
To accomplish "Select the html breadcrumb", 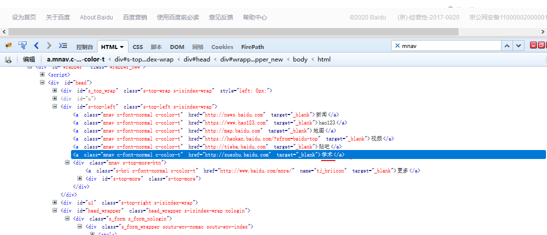I will (324, 59).
